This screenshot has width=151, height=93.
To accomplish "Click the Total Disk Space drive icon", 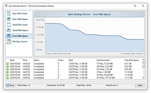I will (x=9, y=30).
